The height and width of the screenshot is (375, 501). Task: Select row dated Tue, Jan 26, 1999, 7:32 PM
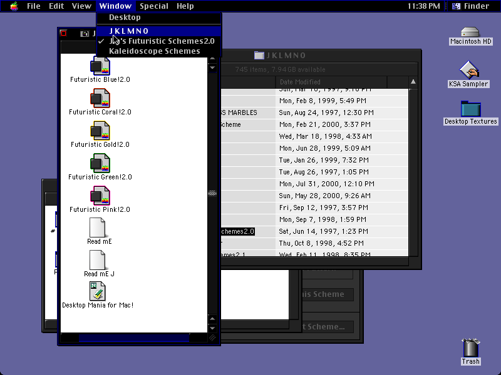coord(314,160)
